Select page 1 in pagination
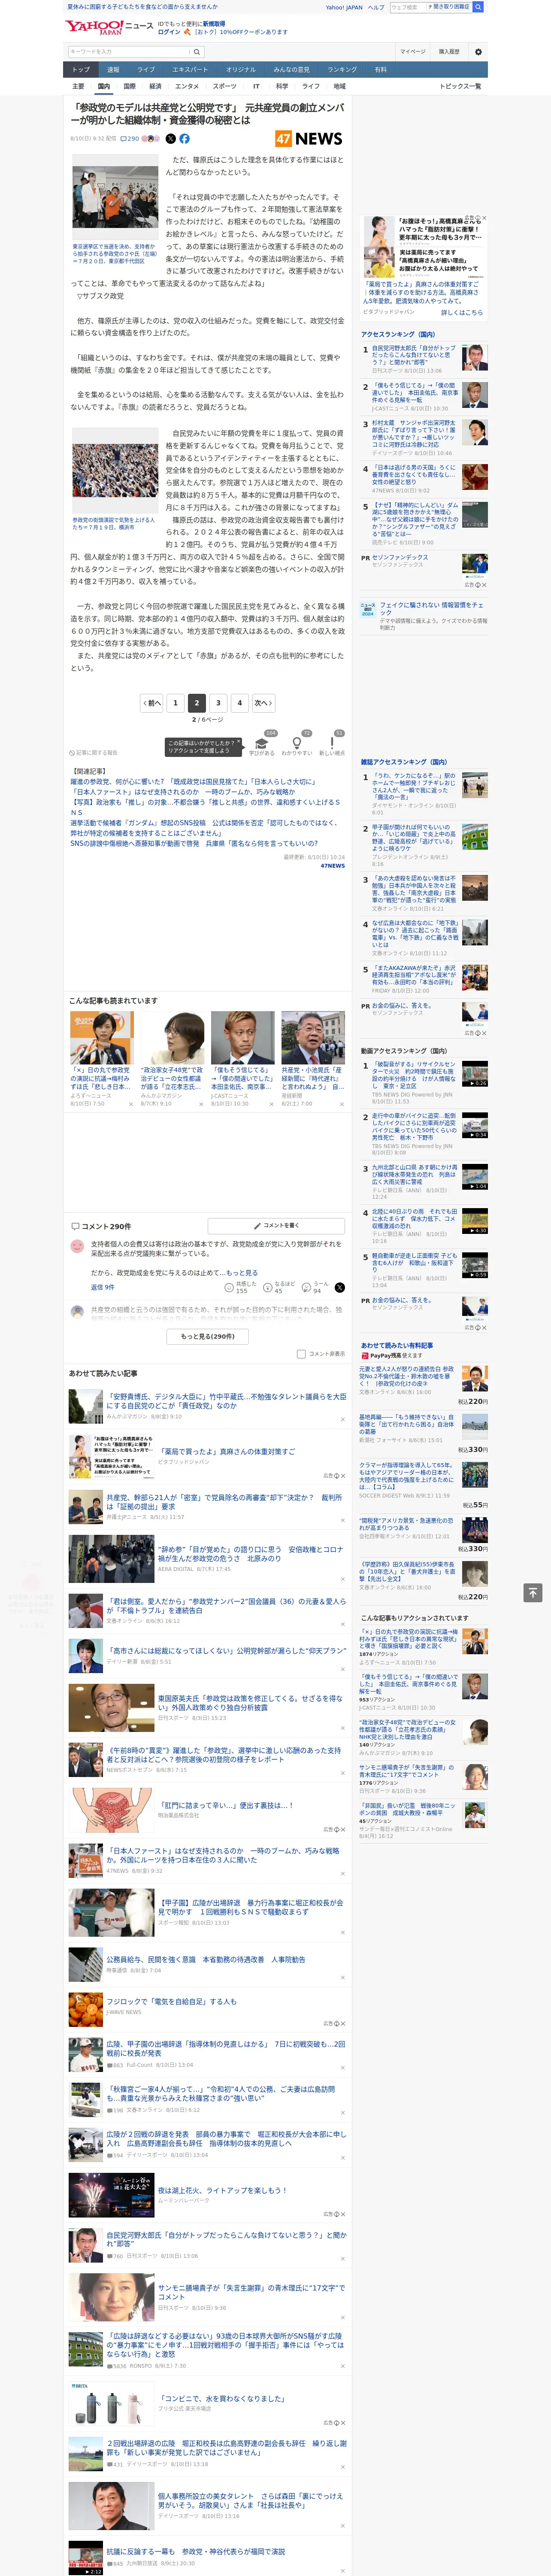The width and height of the screenshot is (551, 2576). [175, 703]
